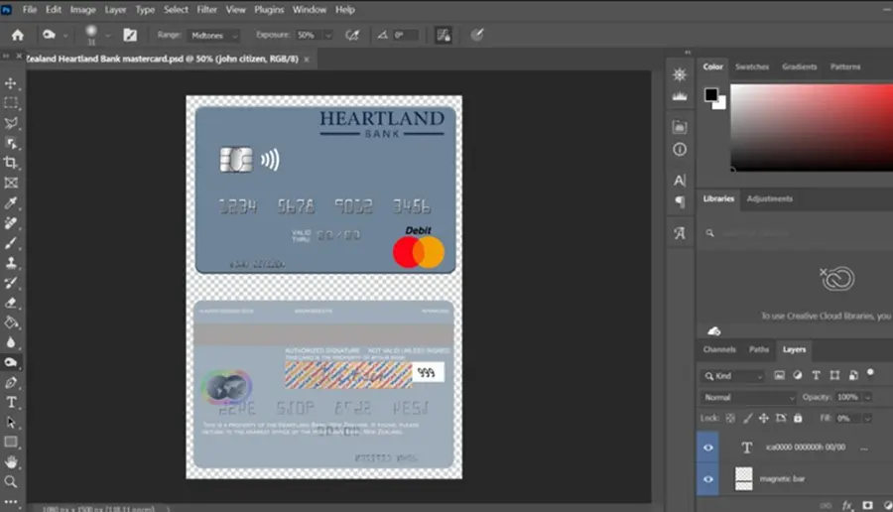Click the foreground color swatch
This screenshot has height=512, width=893.
tap(710, 94)
